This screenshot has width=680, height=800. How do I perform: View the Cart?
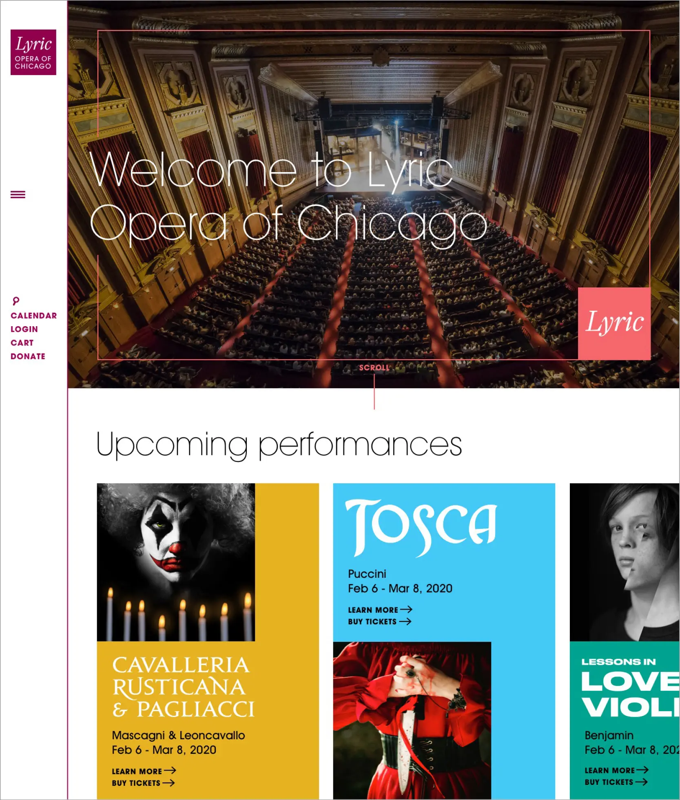click(22, 343)
